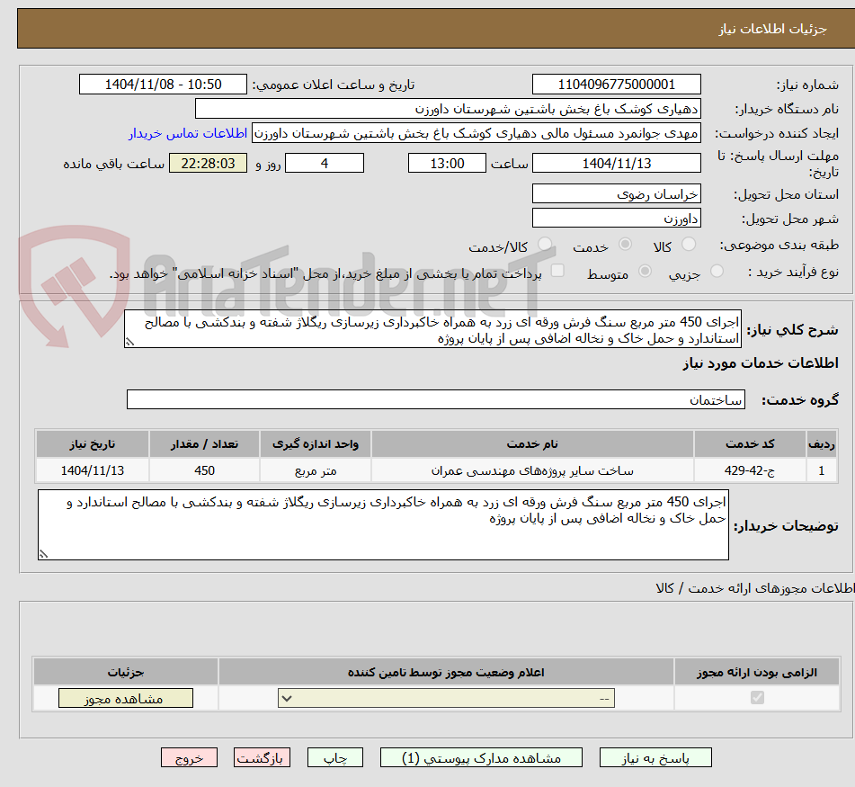855x787 pixels.
Task: Select the خدمت radio button
Action: click(x=625, y=245)
